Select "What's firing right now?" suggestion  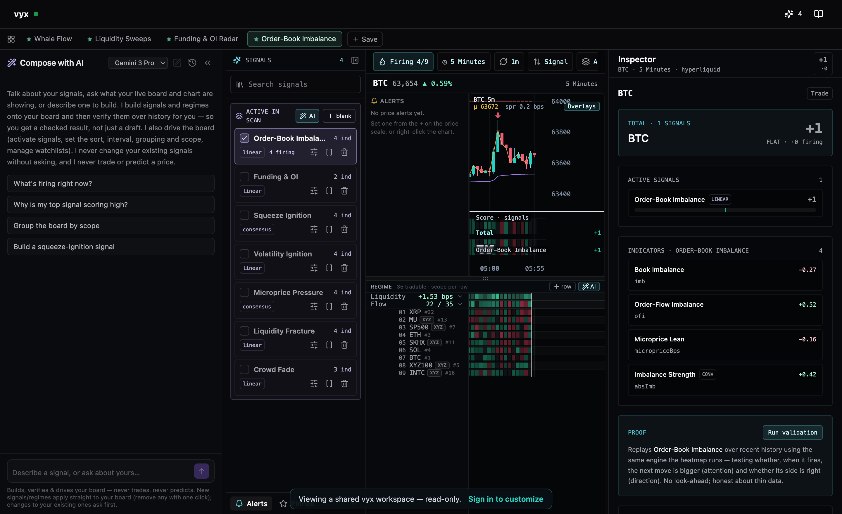point(111,184)
